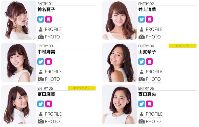The width and height of the screenshot is (199, 127).
Task: Open pink blog icon for Entry 02
Action: pyautogui.click(x=149, y=19)
